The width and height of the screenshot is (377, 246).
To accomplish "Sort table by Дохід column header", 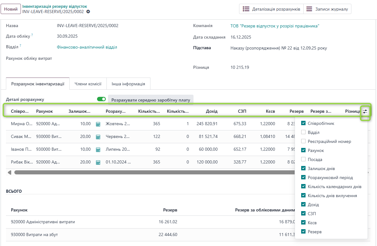I will point(212,111).
